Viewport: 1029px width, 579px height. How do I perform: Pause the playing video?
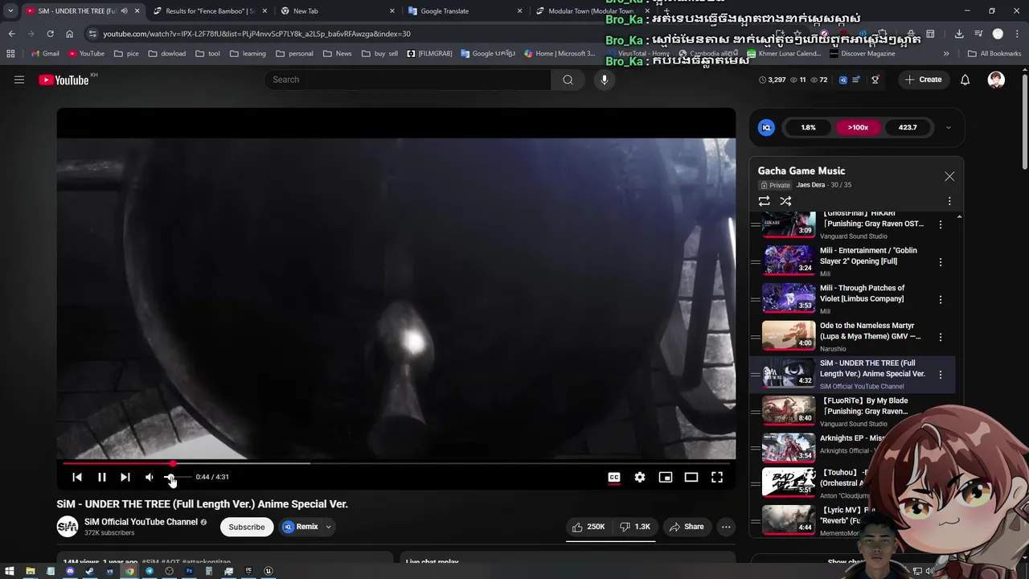pos(102,477)
